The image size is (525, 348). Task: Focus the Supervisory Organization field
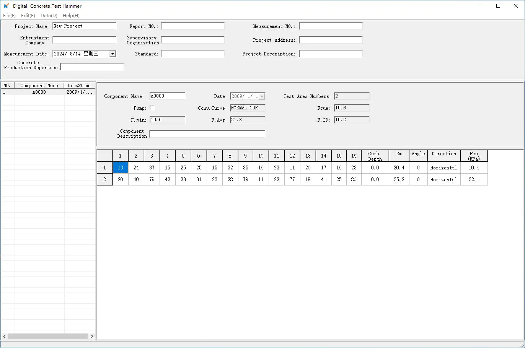(193, 40)
